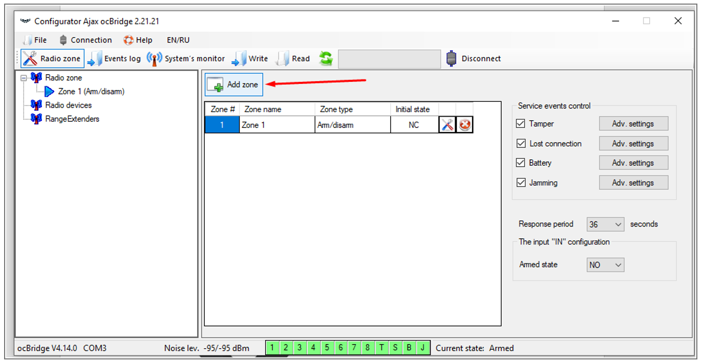
Task: Edit Zone 1 with the tools icon
Action: point(448,125)
